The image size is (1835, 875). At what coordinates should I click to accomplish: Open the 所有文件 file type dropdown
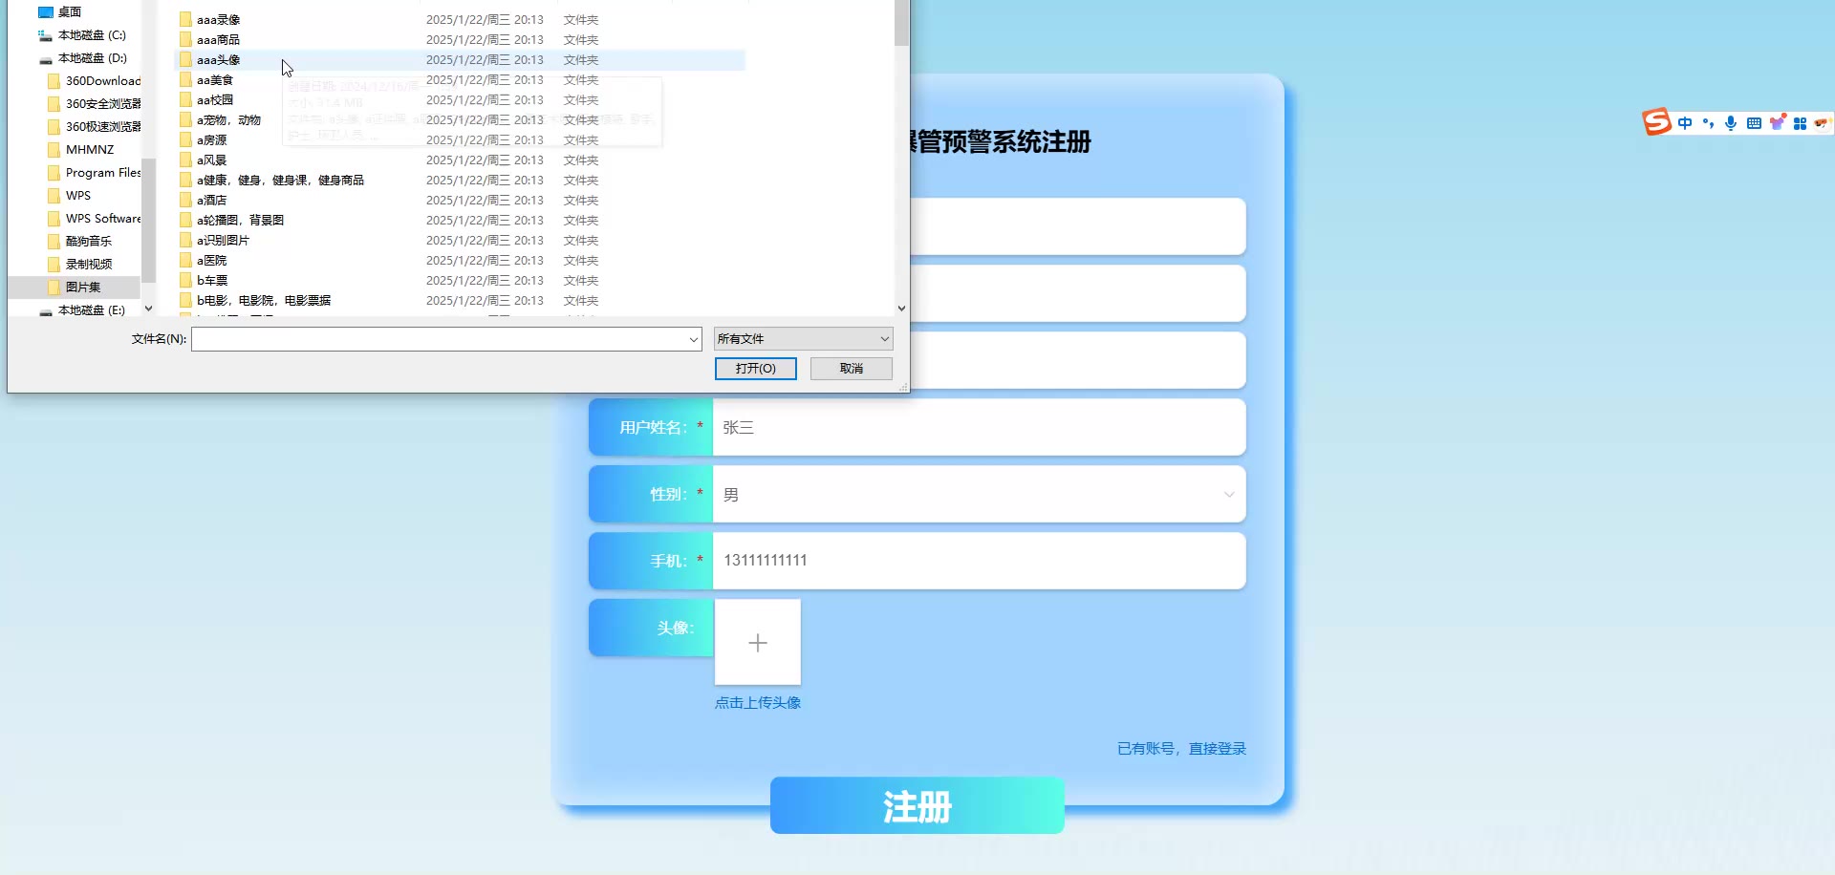(804, 339)
